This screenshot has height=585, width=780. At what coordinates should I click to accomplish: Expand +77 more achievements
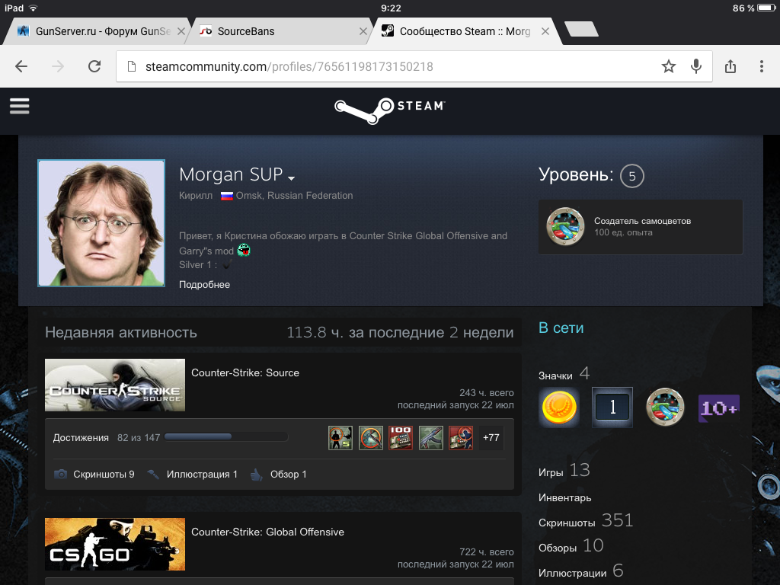point(491,438)
